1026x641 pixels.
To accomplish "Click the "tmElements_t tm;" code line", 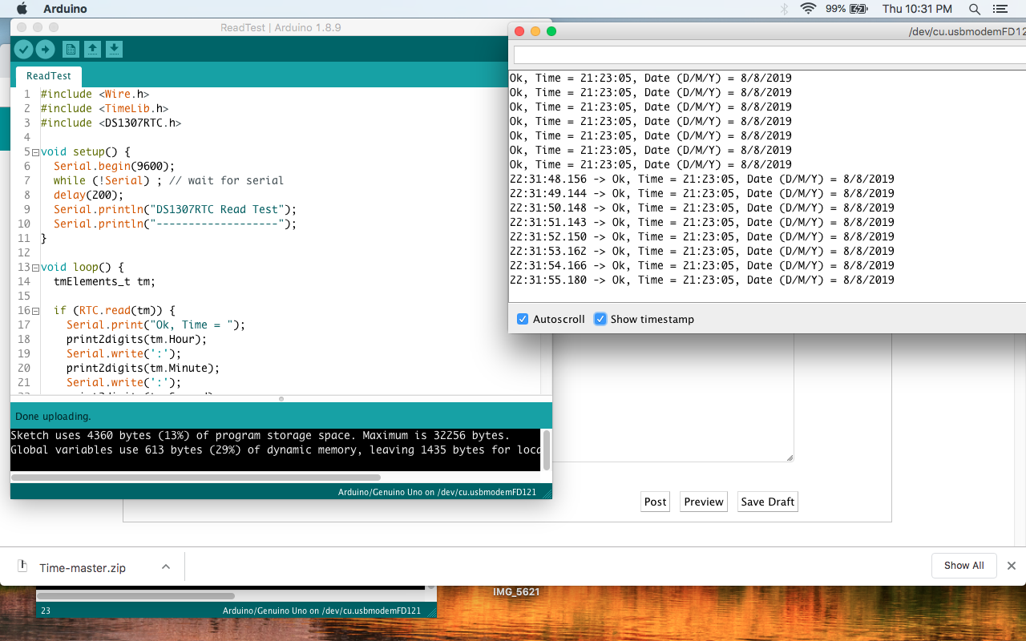I will click(x=104, y=281).
